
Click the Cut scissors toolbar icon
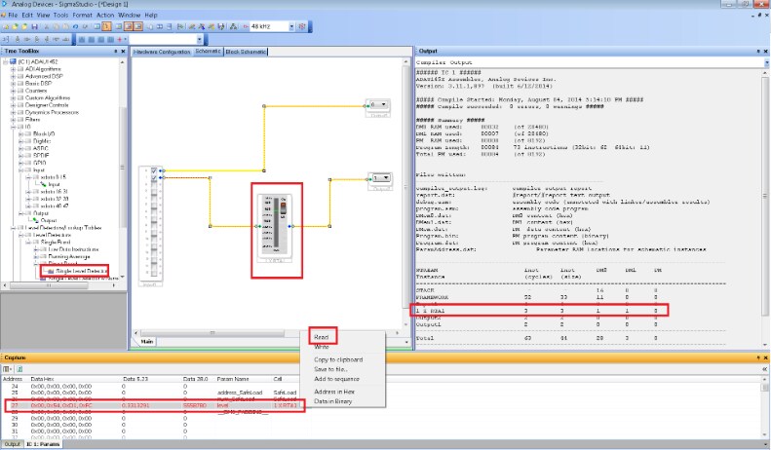coord(47,26)
